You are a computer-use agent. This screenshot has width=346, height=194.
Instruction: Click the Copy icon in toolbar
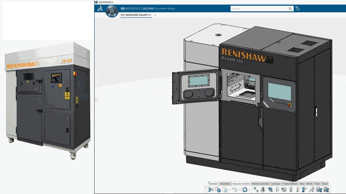point(218,190)
